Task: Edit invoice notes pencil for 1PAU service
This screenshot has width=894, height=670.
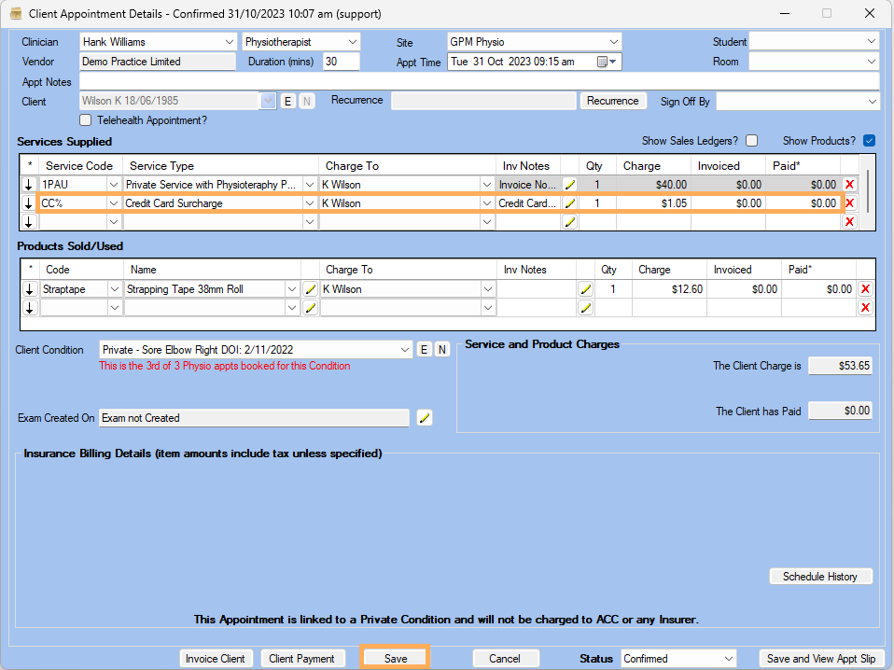Action: [x=569, y=185]
